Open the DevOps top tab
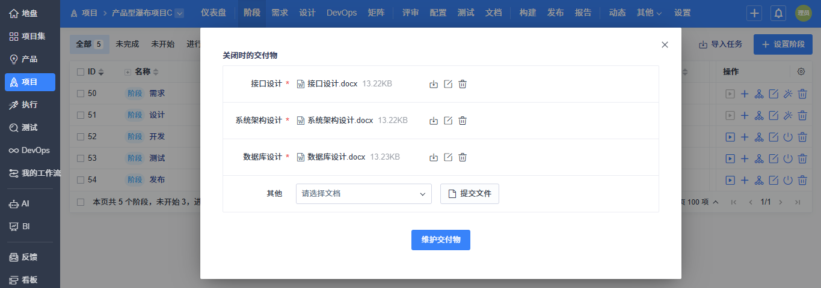This screenshot has height=288, width=821. tap(342, 13)
